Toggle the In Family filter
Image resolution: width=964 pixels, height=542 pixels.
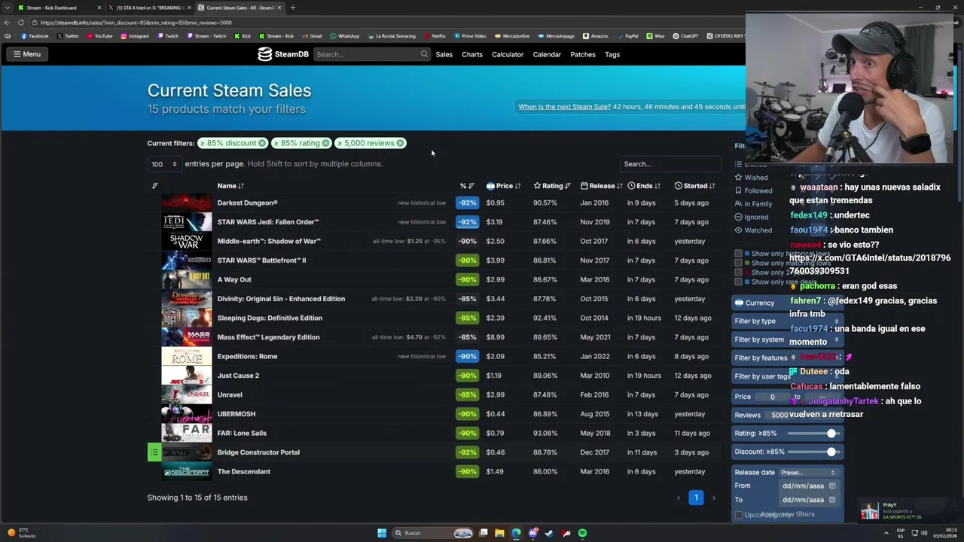[x=753, y=204]
